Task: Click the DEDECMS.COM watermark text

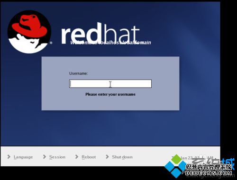Action: tap(209, 173)
